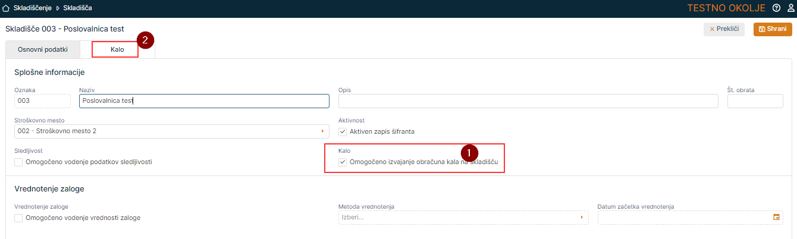Click the home icon in breadcrumb bar
The width and height of the screenshot is (797, 239).
(7, 8)
